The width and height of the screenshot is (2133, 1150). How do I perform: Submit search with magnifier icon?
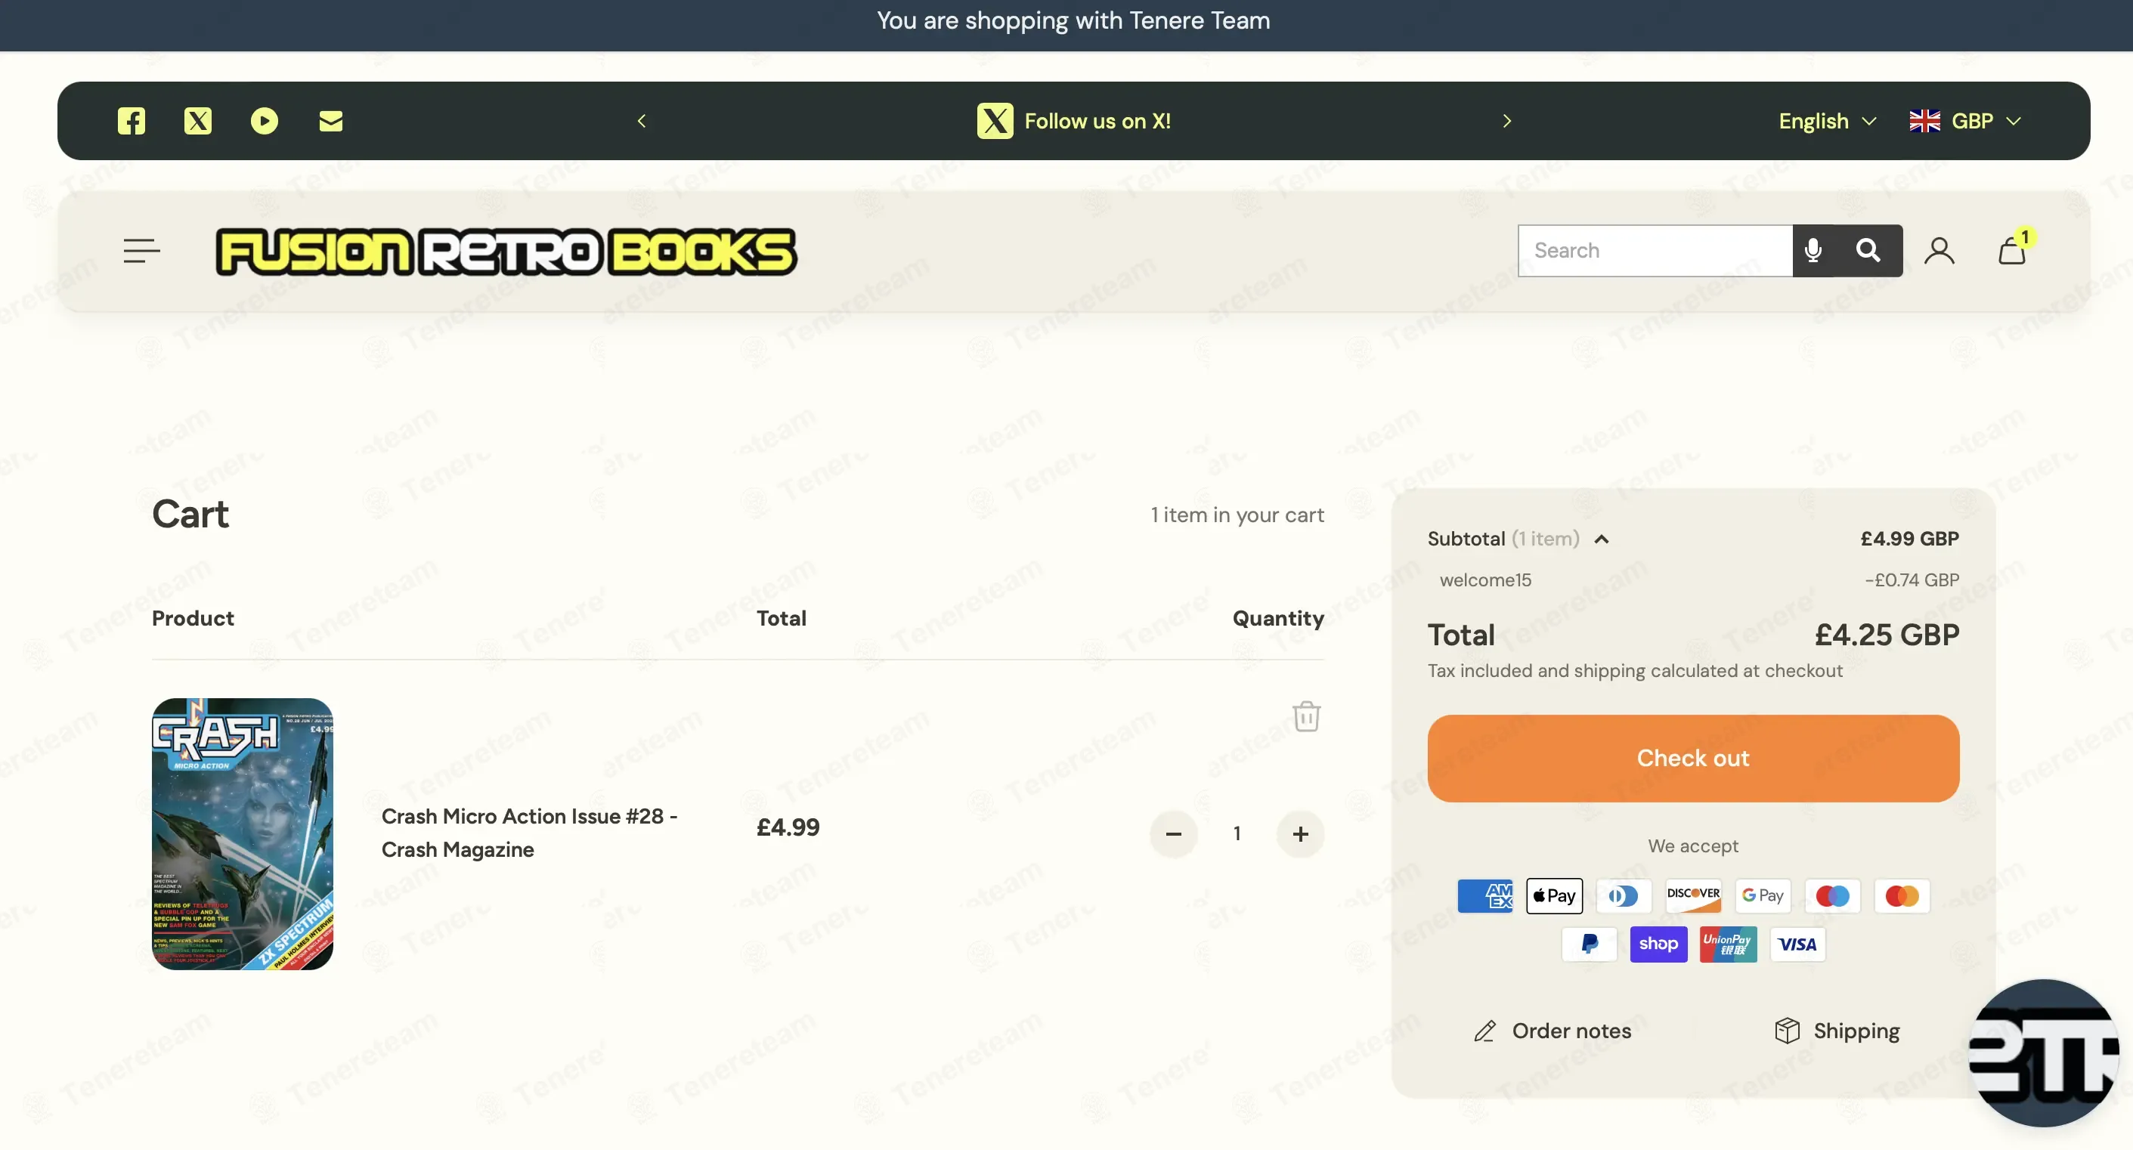pyautogui.click(x=1868, y=250)
